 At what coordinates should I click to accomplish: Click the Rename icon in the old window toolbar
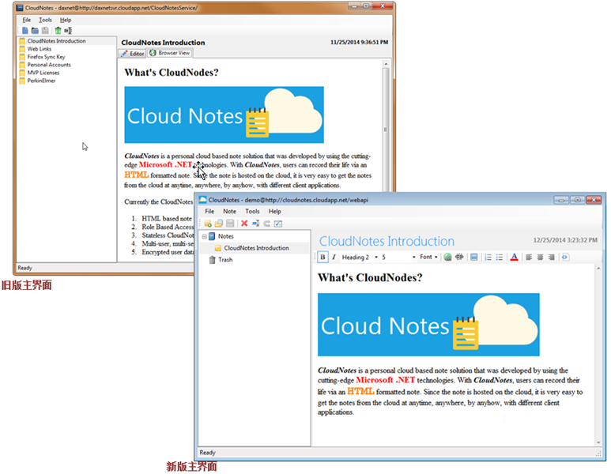pos(68,30)
